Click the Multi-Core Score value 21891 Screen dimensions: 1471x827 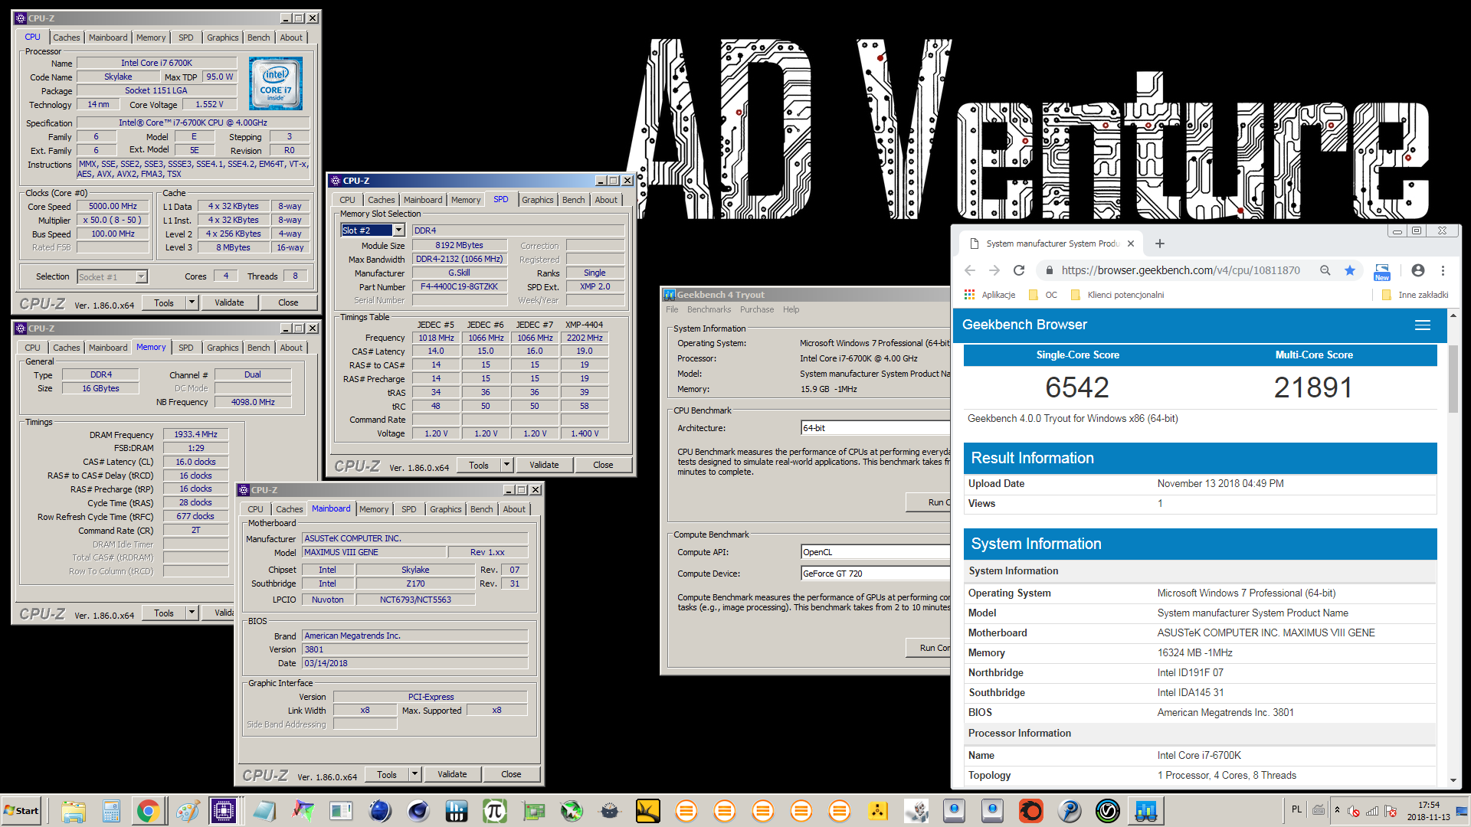pyautogui.click(x=1313, y=387)
